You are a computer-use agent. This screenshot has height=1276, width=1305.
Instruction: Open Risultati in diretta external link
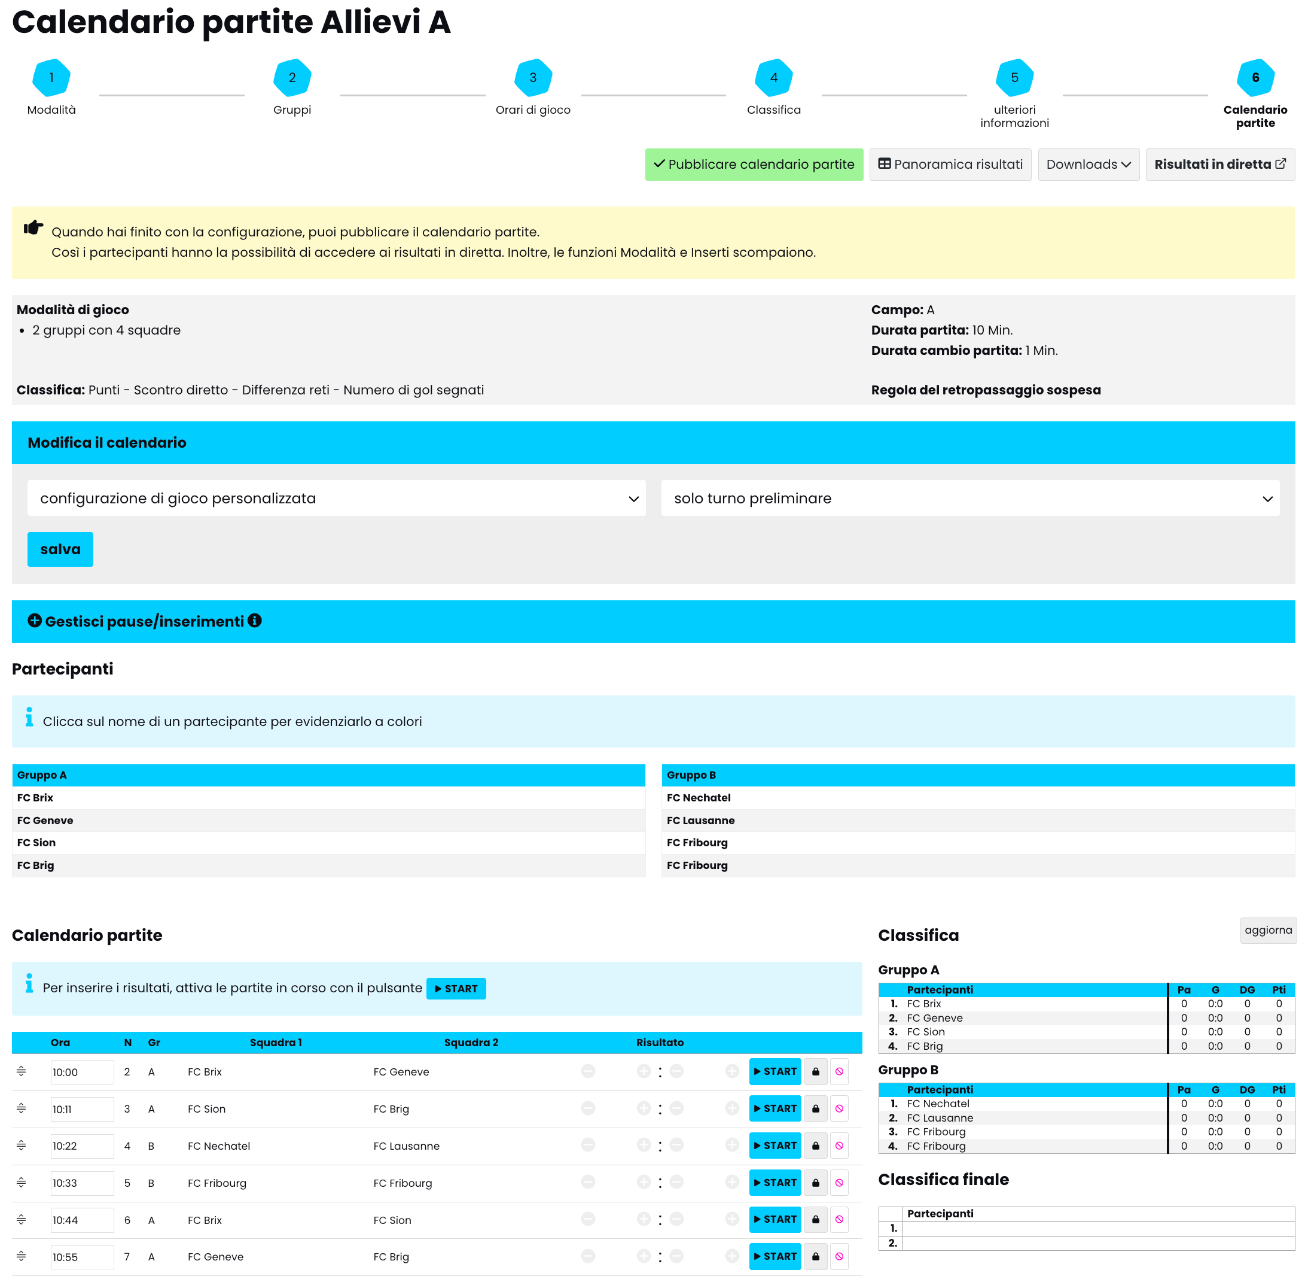(x=1219, y=164)
